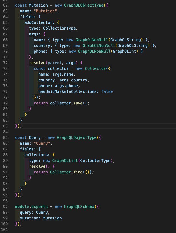Click the word Mutation on line 62
The width and height of the screenshot is (176, 233).
pos(38,5)
